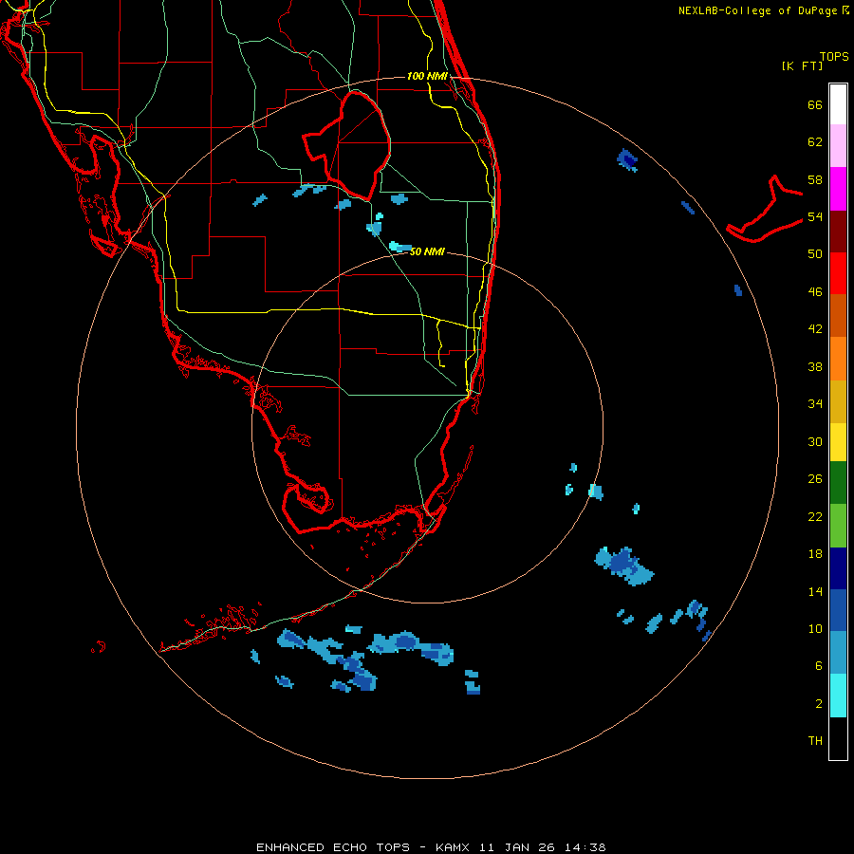Pick the dark green legend swatch
This screenshot has width=854, height=854.
pyautogui.click(x=838, y=483)
